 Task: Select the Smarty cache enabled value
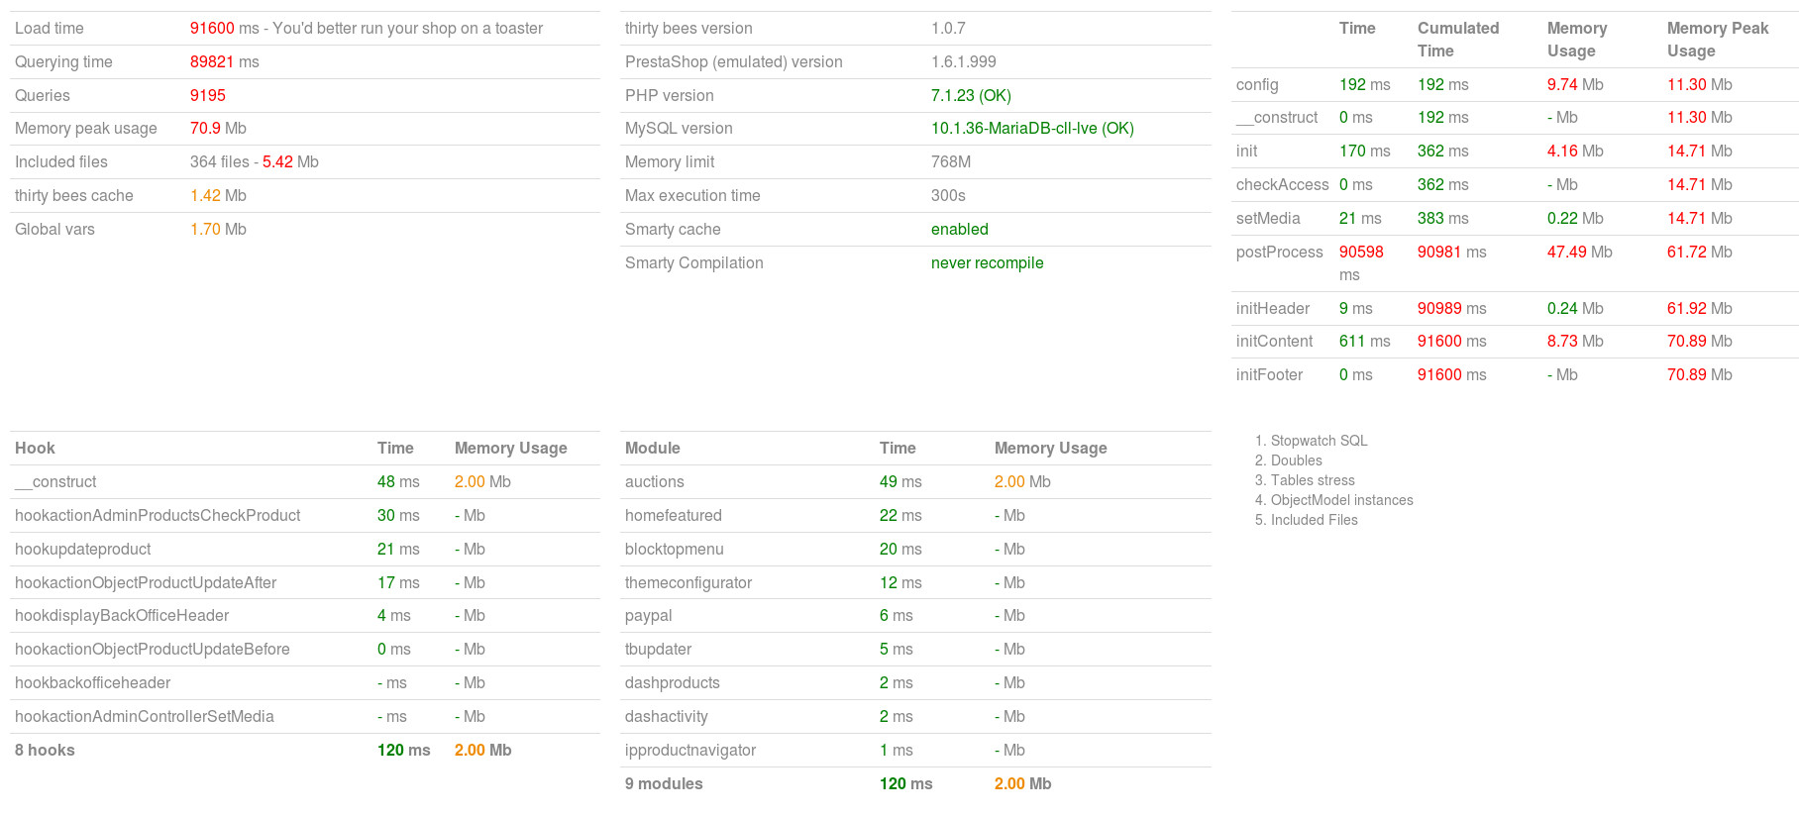point(959,230)
